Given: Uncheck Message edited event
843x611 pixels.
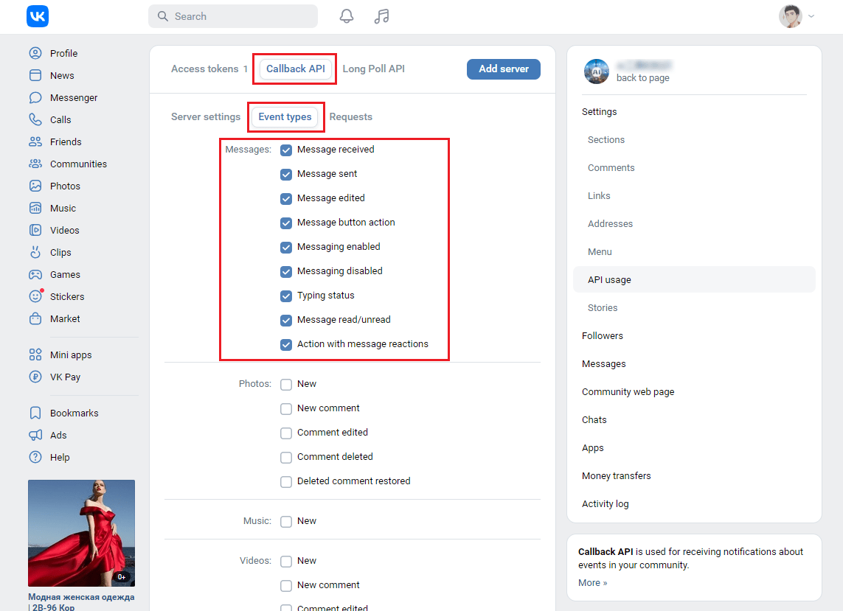Looking at the screenshot, I should click(x=286, y=198).
